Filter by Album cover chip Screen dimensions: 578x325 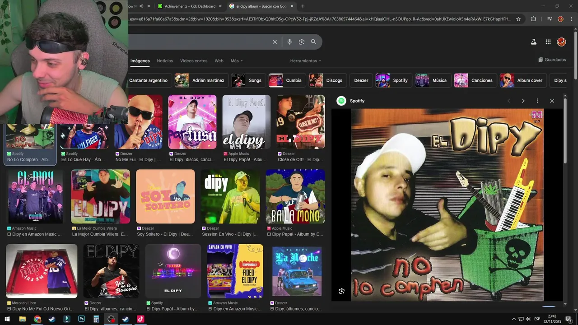523,80
